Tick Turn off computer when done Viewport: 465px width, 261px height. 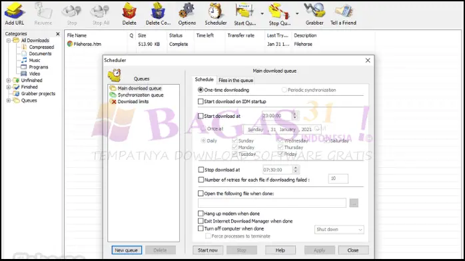click(201, 228)
